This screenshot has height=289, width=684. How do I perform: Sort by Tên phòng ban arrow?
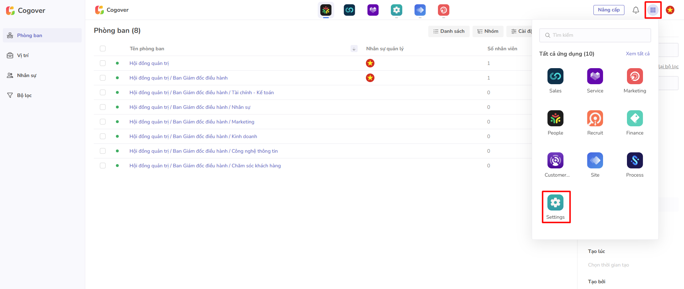pyautogui.click(x=354, y=49)
